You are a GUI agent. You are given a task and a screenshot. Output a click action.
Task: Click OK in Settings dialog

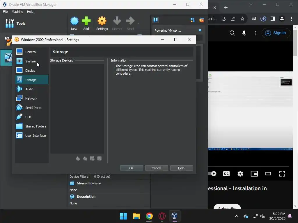tap(131, 168)
